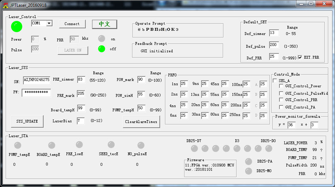Click the formula y= multiplier field
This screenshot has height=187, width=335.
coord(292,125)
